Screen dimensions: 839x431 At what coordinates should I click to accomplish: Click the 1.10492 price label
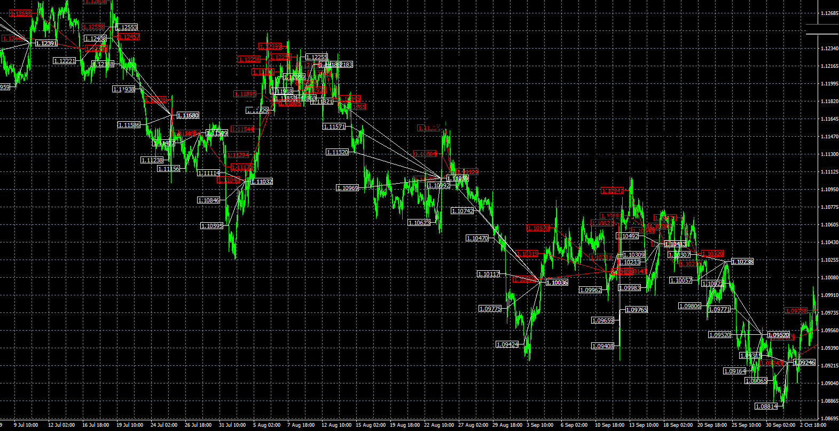(628, 236)
